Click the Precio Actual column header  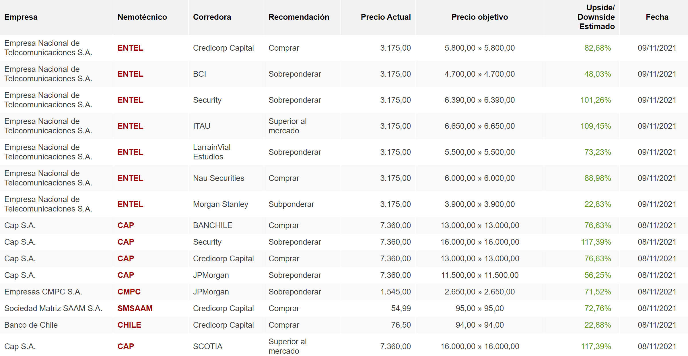click(385, 17)
